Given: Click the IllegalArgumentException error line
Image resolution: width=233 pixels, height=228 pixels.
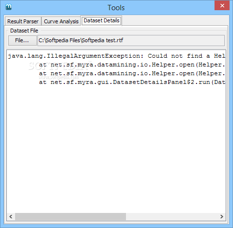Looking at the screenshot, I should (x=116, y=56).
